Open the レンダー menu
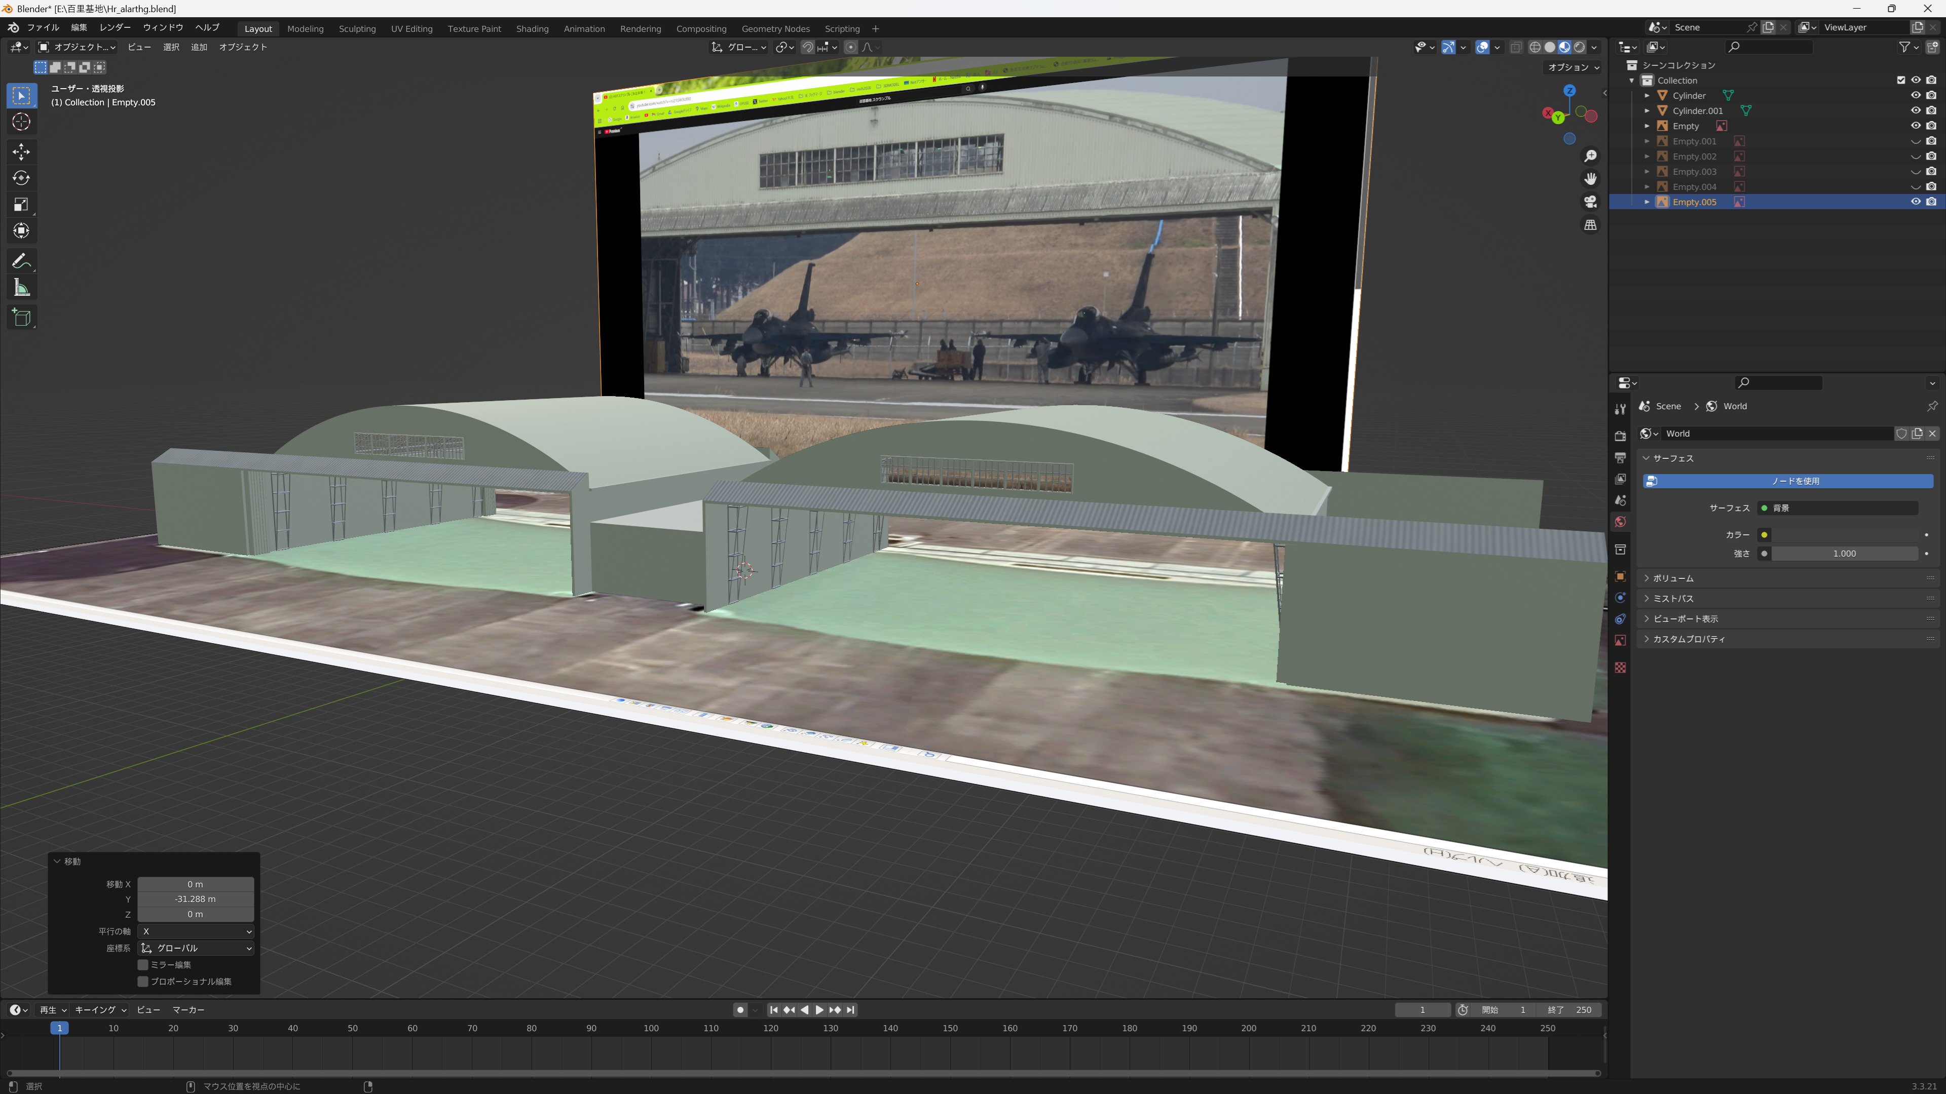This screenshot has width=1946, height=1094. (115, 28)
